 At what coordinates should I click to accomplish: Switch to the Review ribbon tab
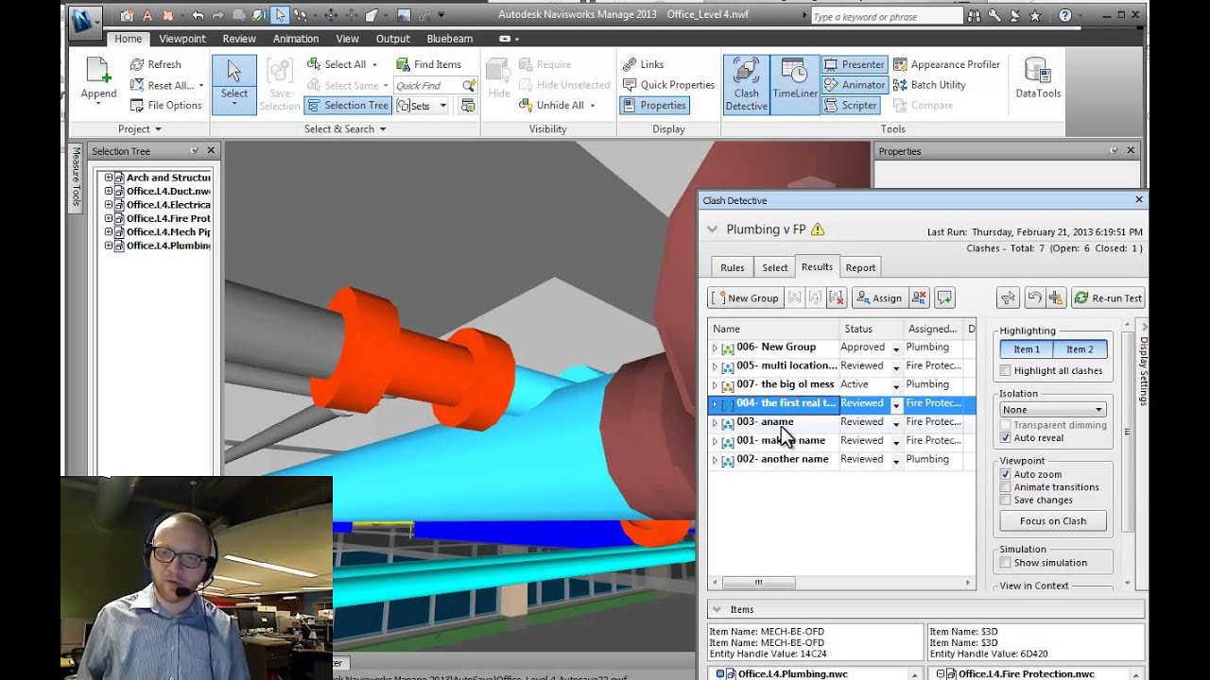click(239, 39)
